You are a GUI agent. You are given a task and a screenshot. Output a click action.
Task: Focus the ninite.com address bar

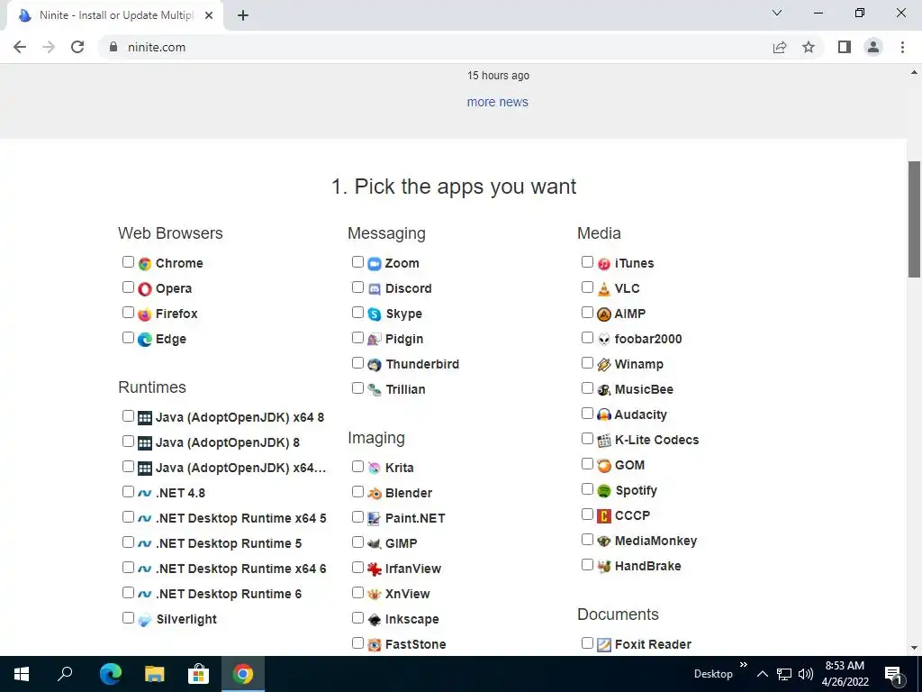click(x=435, y=47)
